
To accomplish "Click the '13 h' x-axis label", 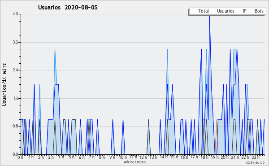I will point(153,157).
